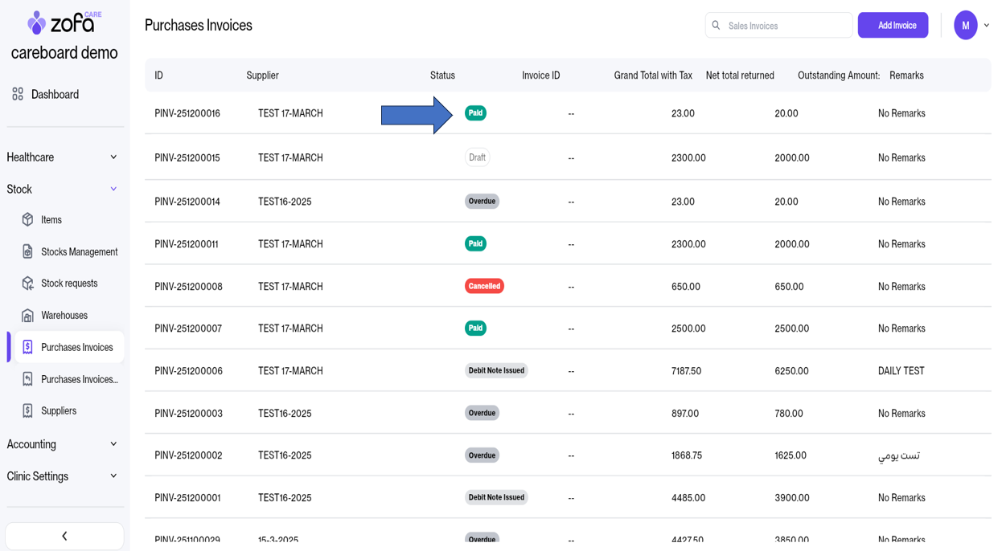Viewport: 1002px width, 551px height.
Task: Click the Items box icon
Action: tap(27, 219)
